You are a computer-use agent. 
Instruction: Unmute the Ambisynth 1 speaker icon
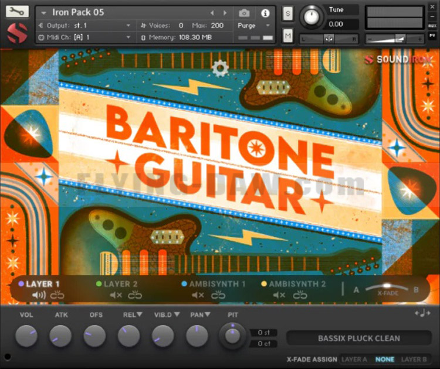tap(198, 295)
